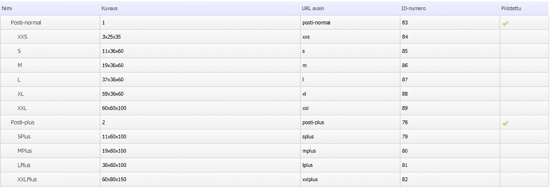550x187 pixels.
Task: Select the XXLPlus child item
Action: (27, 179)
